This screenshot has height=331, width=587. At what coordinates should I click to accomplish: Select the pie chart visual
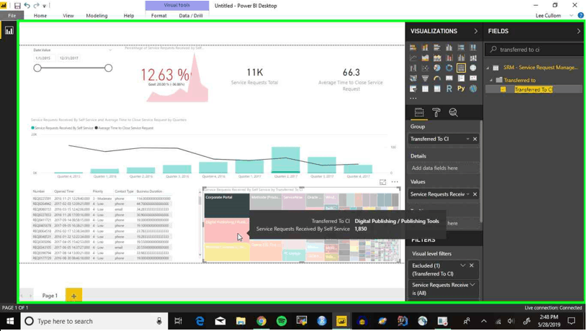tap(437, 68)
